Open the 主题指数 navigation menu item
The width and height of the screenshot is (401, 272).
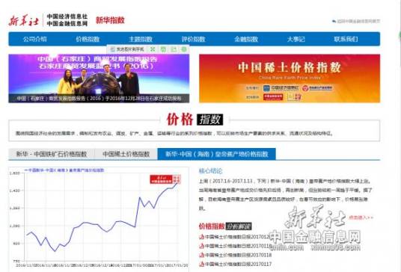[x=141, y=39]
